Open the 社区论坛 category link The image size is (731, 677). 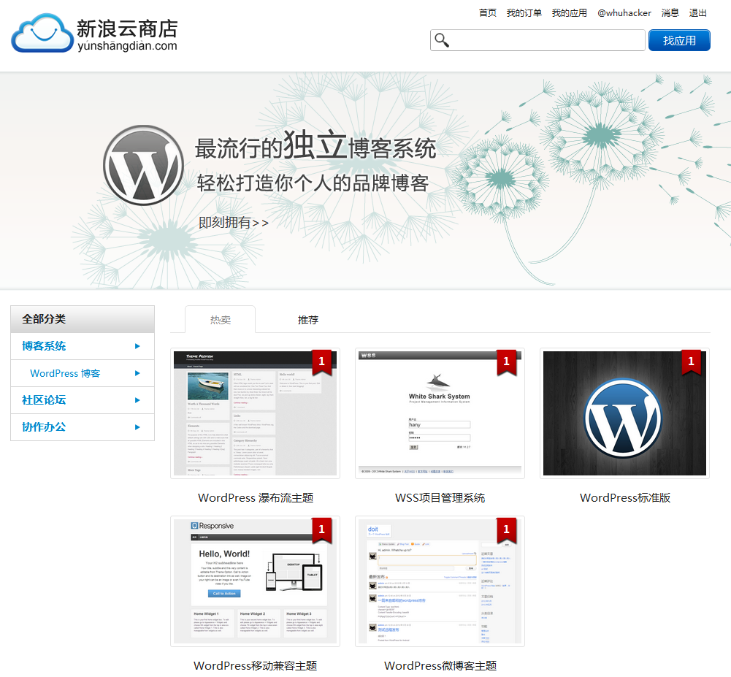click(44, 400)
